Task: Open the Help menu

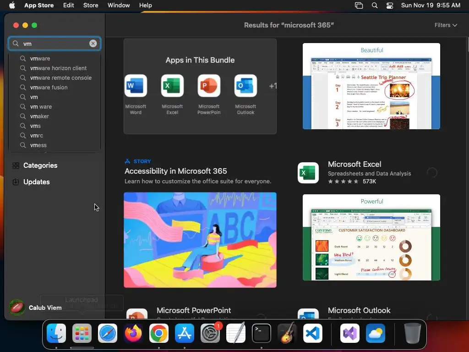Action: pos(145,5)
